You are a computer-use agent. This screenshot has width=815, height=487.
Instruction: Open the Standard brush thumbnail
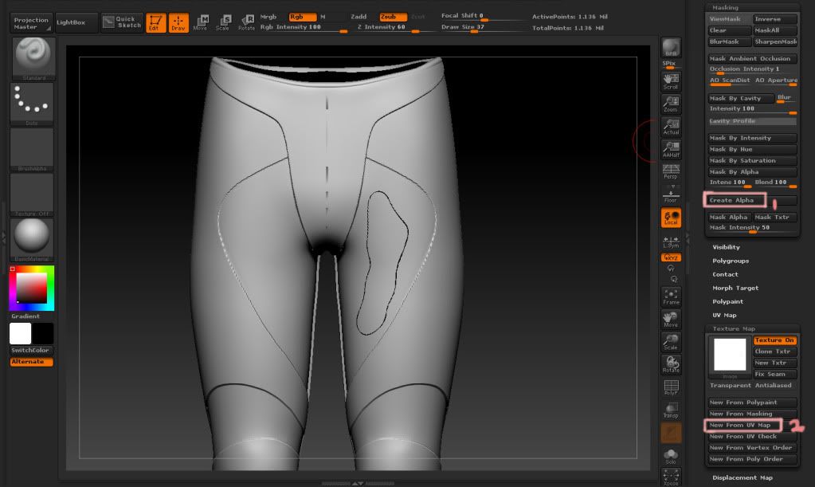(32, 57)
